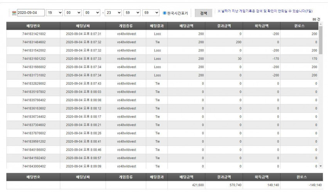328x192 pixels.
Task: Expand the start minute dropdown
Action: pos(73,13)
